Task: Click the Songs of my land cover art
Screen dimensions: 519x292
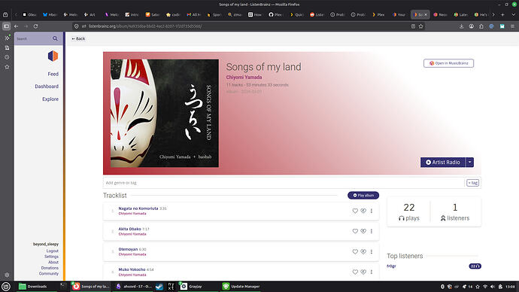Action: point(165,113)
